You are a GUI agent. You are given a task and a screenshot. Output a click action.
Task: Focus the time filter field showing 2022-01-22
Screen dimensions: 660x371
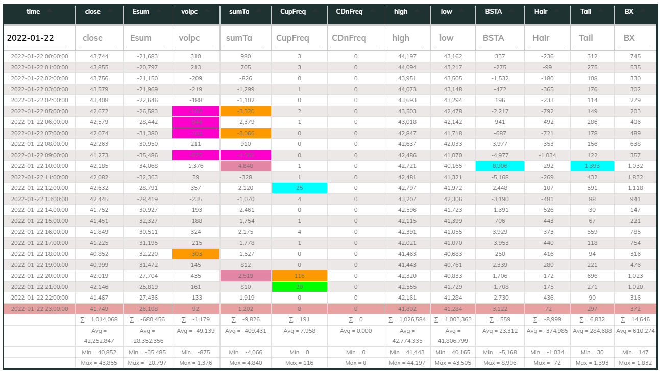click(x=37, y=38)
